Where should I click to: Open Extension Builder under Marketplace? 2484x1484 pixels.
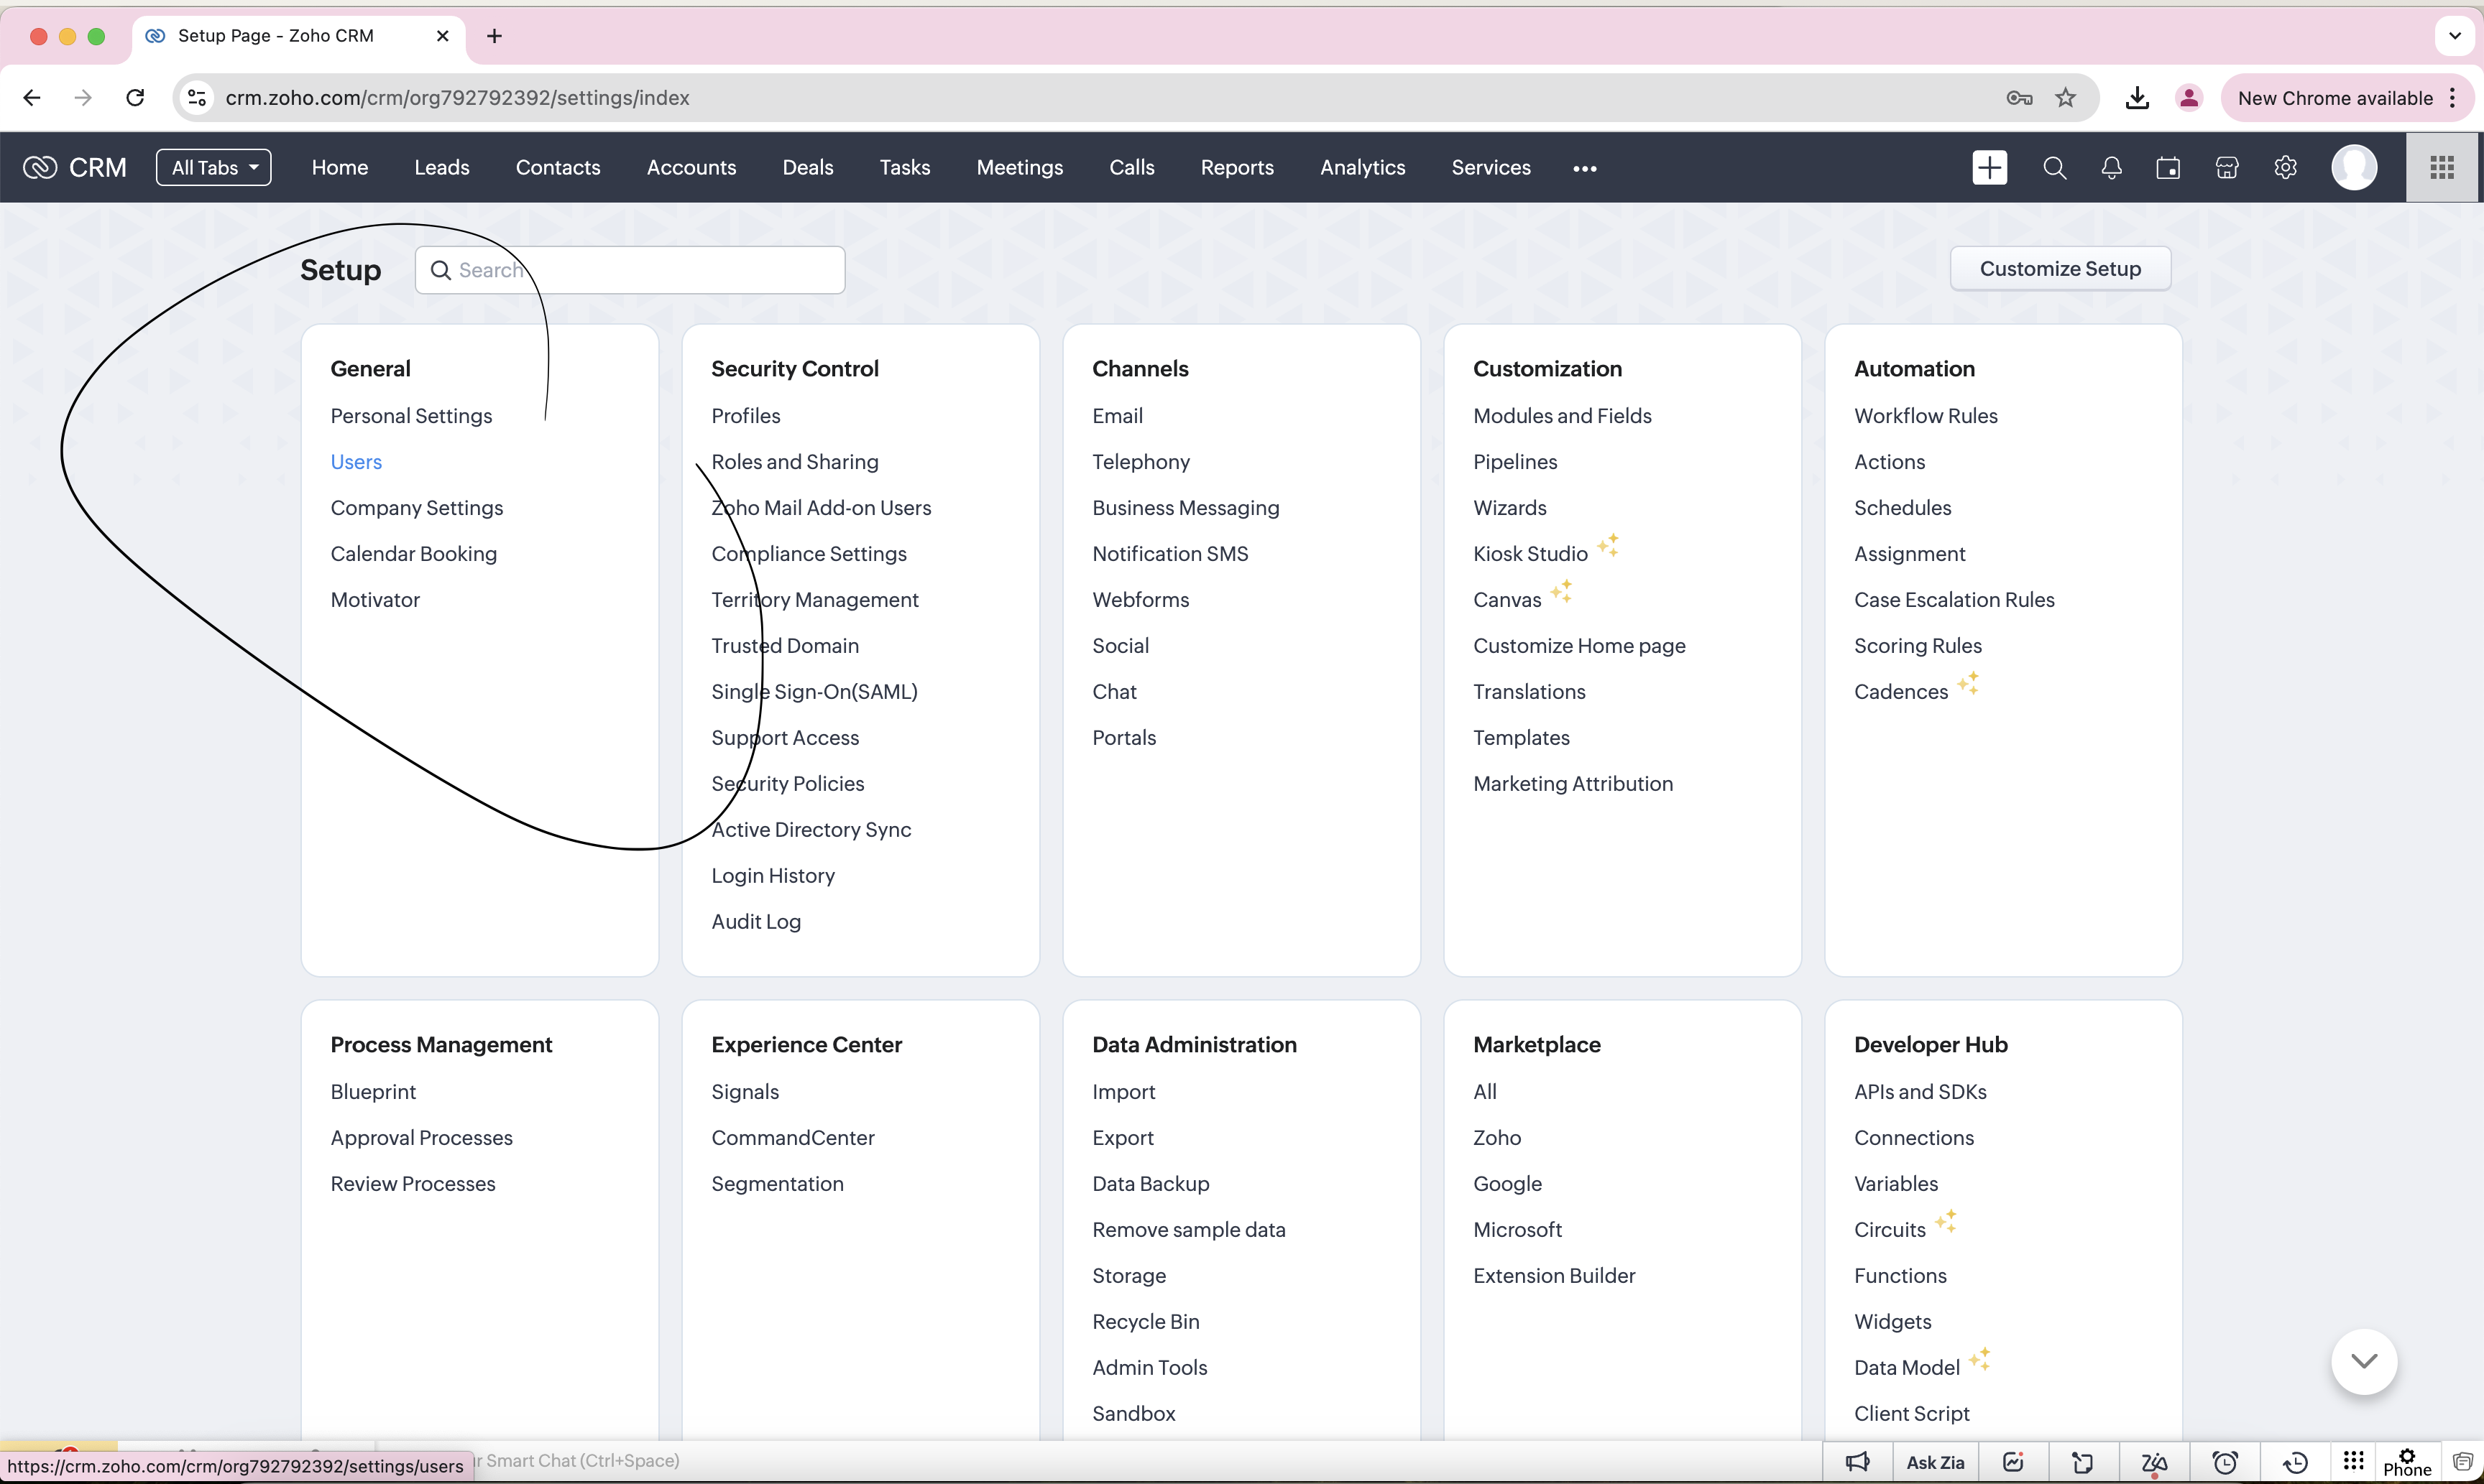tap(1554, 1275)
